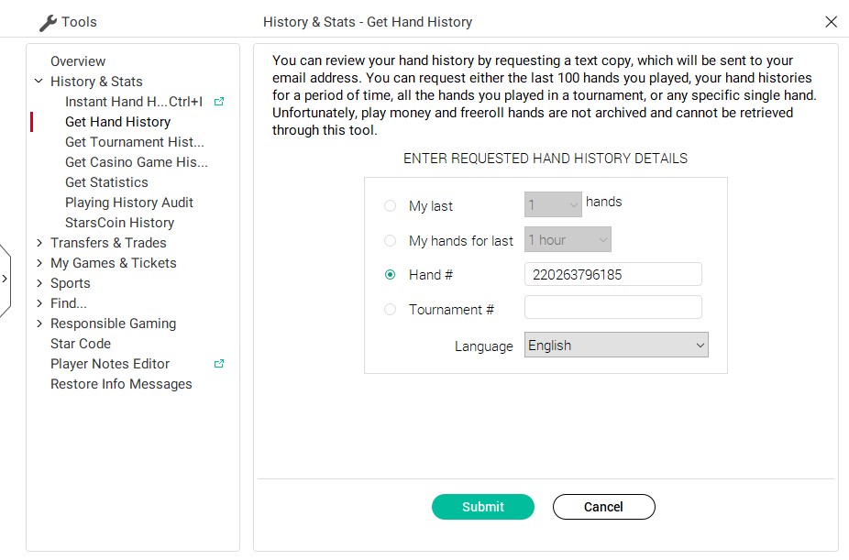849x560 pixels.
Task: Open the number of hands dropdown
Action: (553, 205)
